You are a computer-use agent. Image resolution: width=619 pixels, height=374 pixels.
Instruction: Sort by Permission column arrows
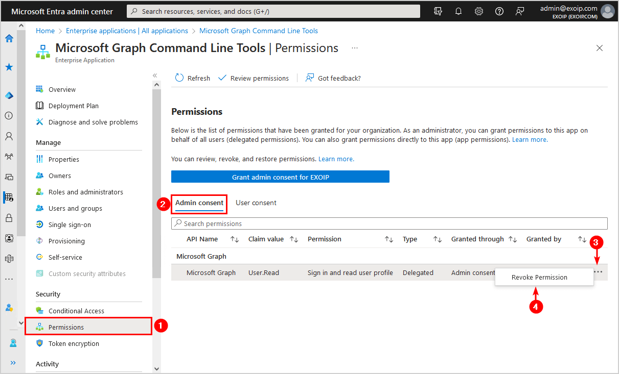[x=389, y=239]
